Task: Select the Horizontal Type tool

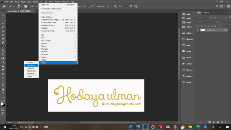Action: tap(3, 78)
